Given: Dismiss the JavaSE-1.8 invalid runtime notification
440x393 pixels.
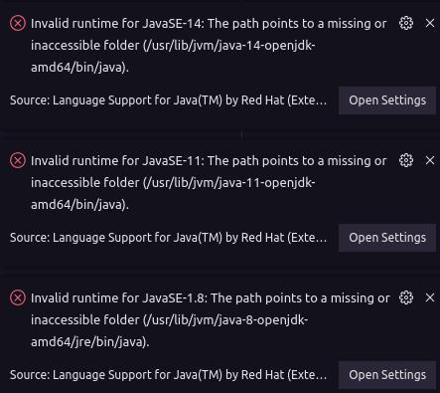Looking at the screenshot, I should pyautogui.click(x=430, y=297).
